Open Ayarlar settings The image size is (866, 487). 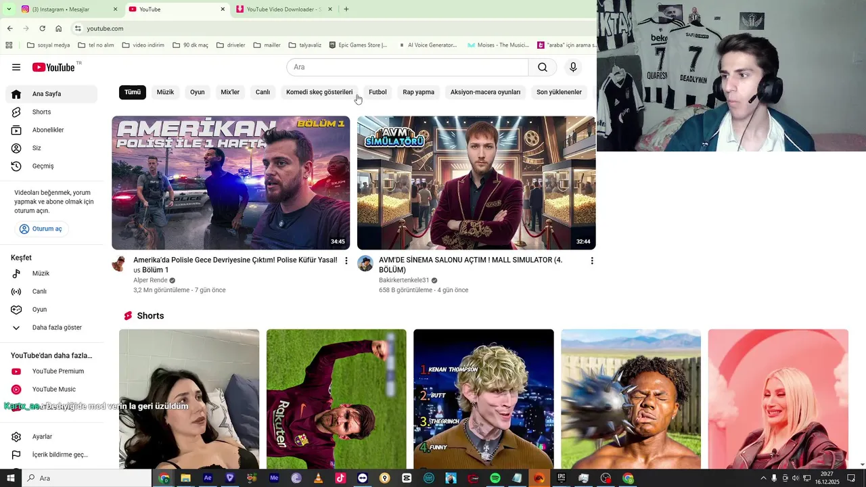[x=51, y=437]
